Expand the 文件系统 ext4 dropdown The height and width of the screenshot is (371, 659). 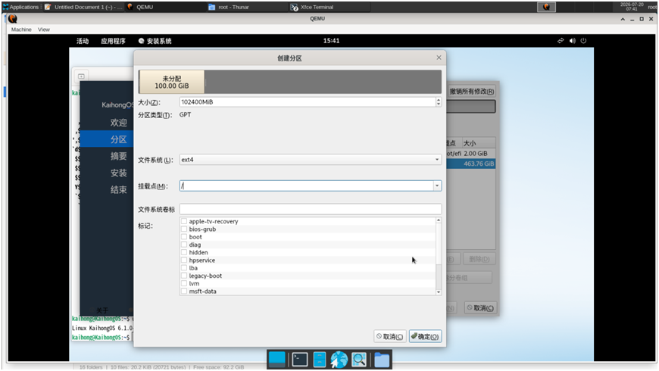pyautogui.click(x=310, y=160)
